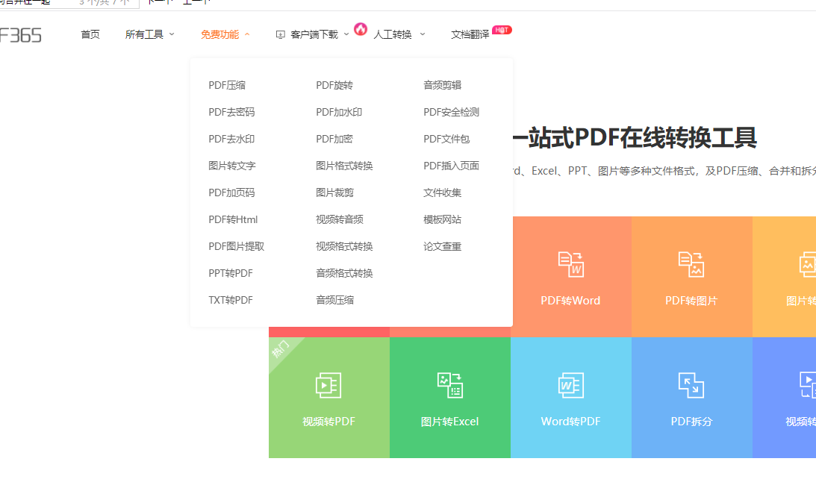Click the PDF转图片 tile label

[x=691, y=301]
